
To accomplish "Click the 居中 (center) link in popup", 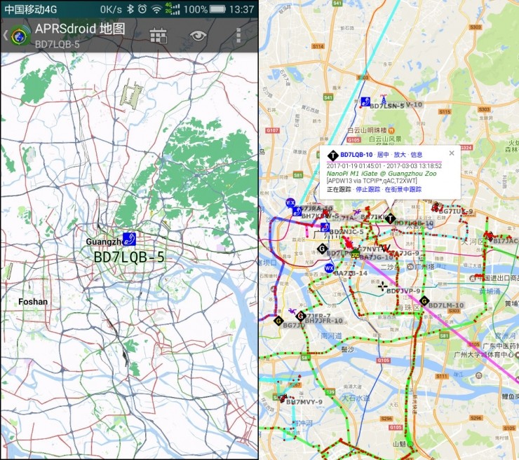I will click(x=383, y=155).
